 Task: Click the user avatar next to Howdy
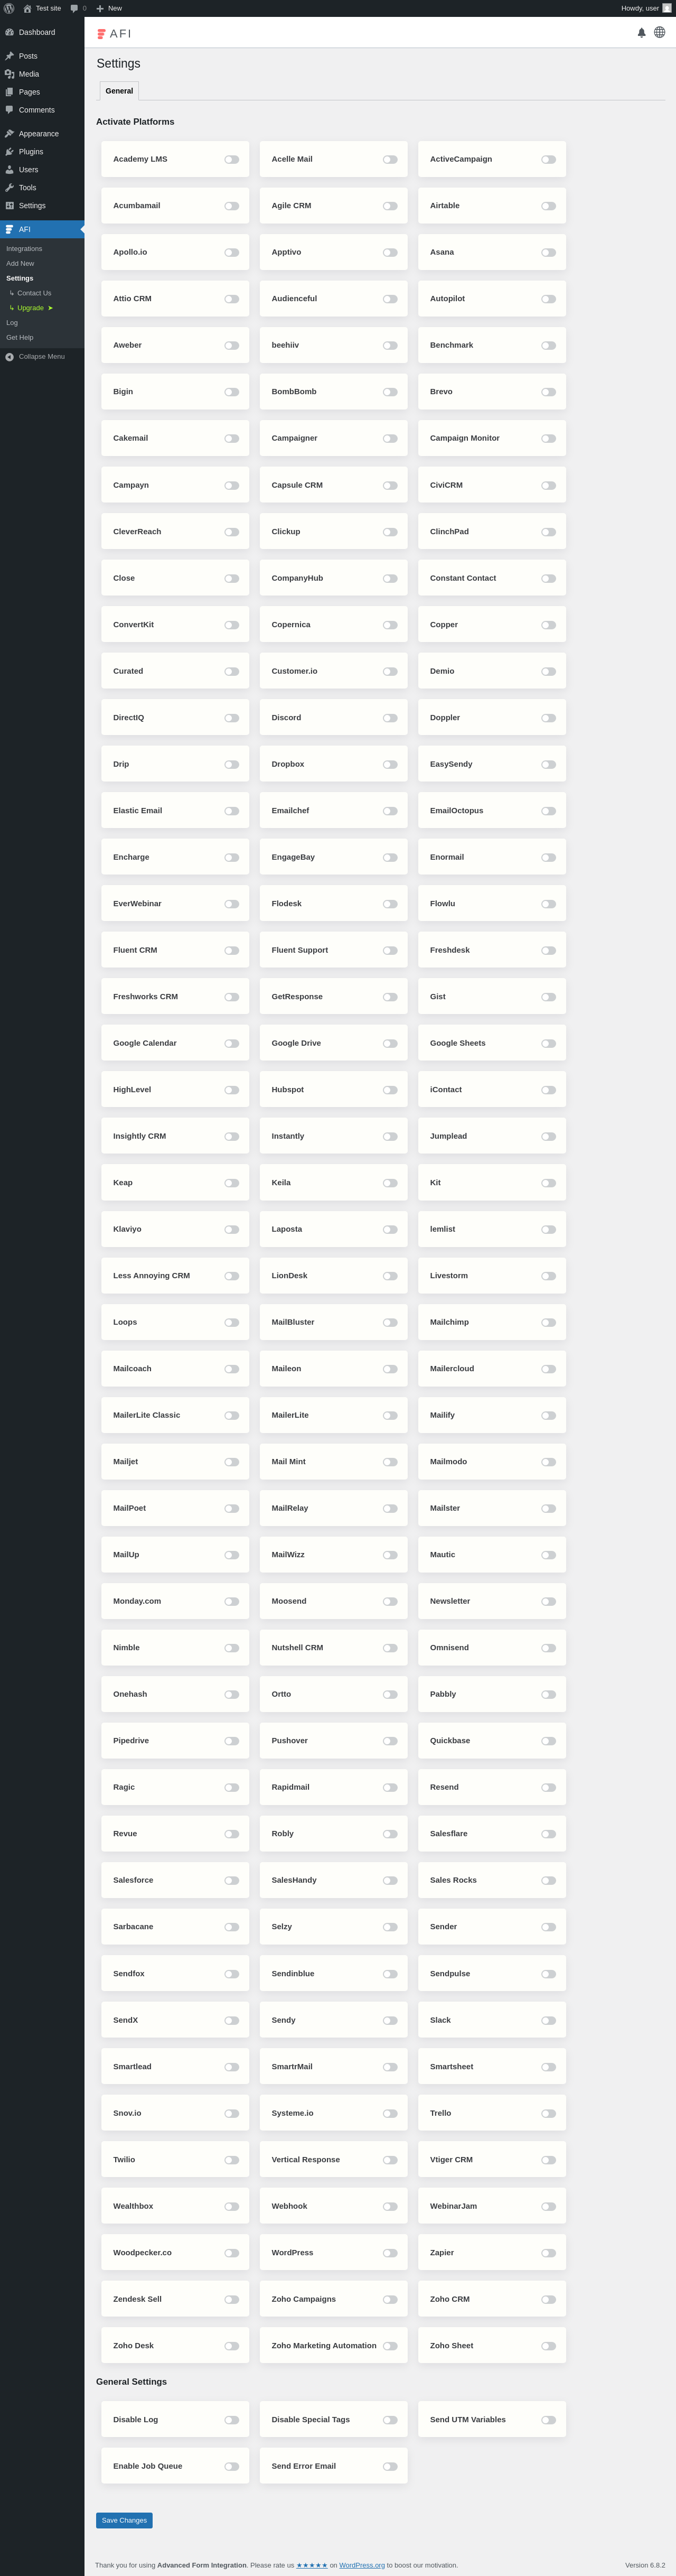point(667,8)
